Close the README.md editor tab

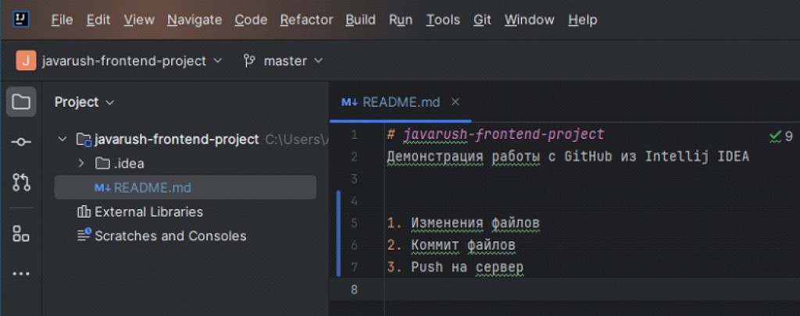point(455,102)
